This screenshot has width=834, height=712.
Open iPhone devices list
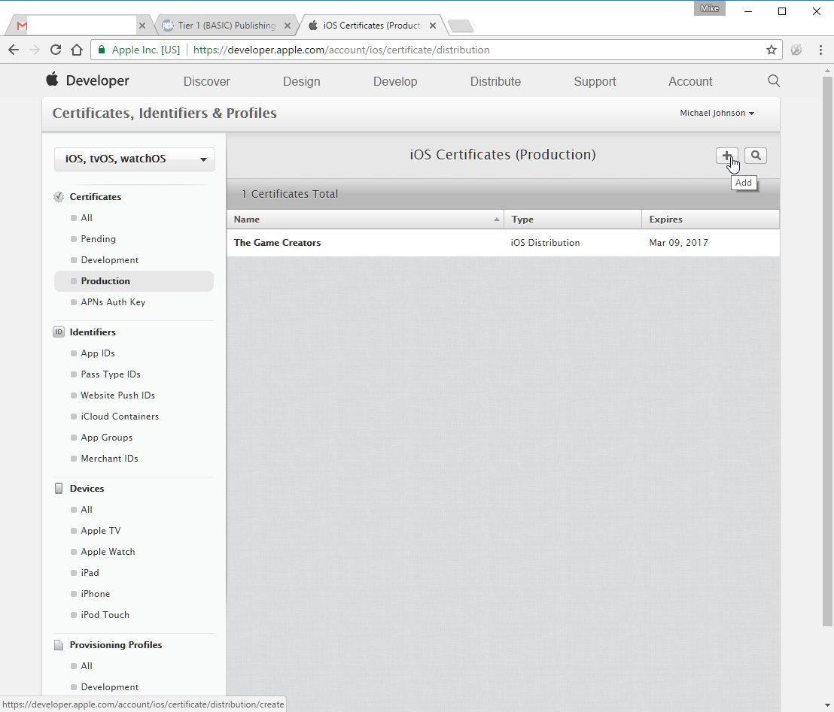tap(96, 594)
